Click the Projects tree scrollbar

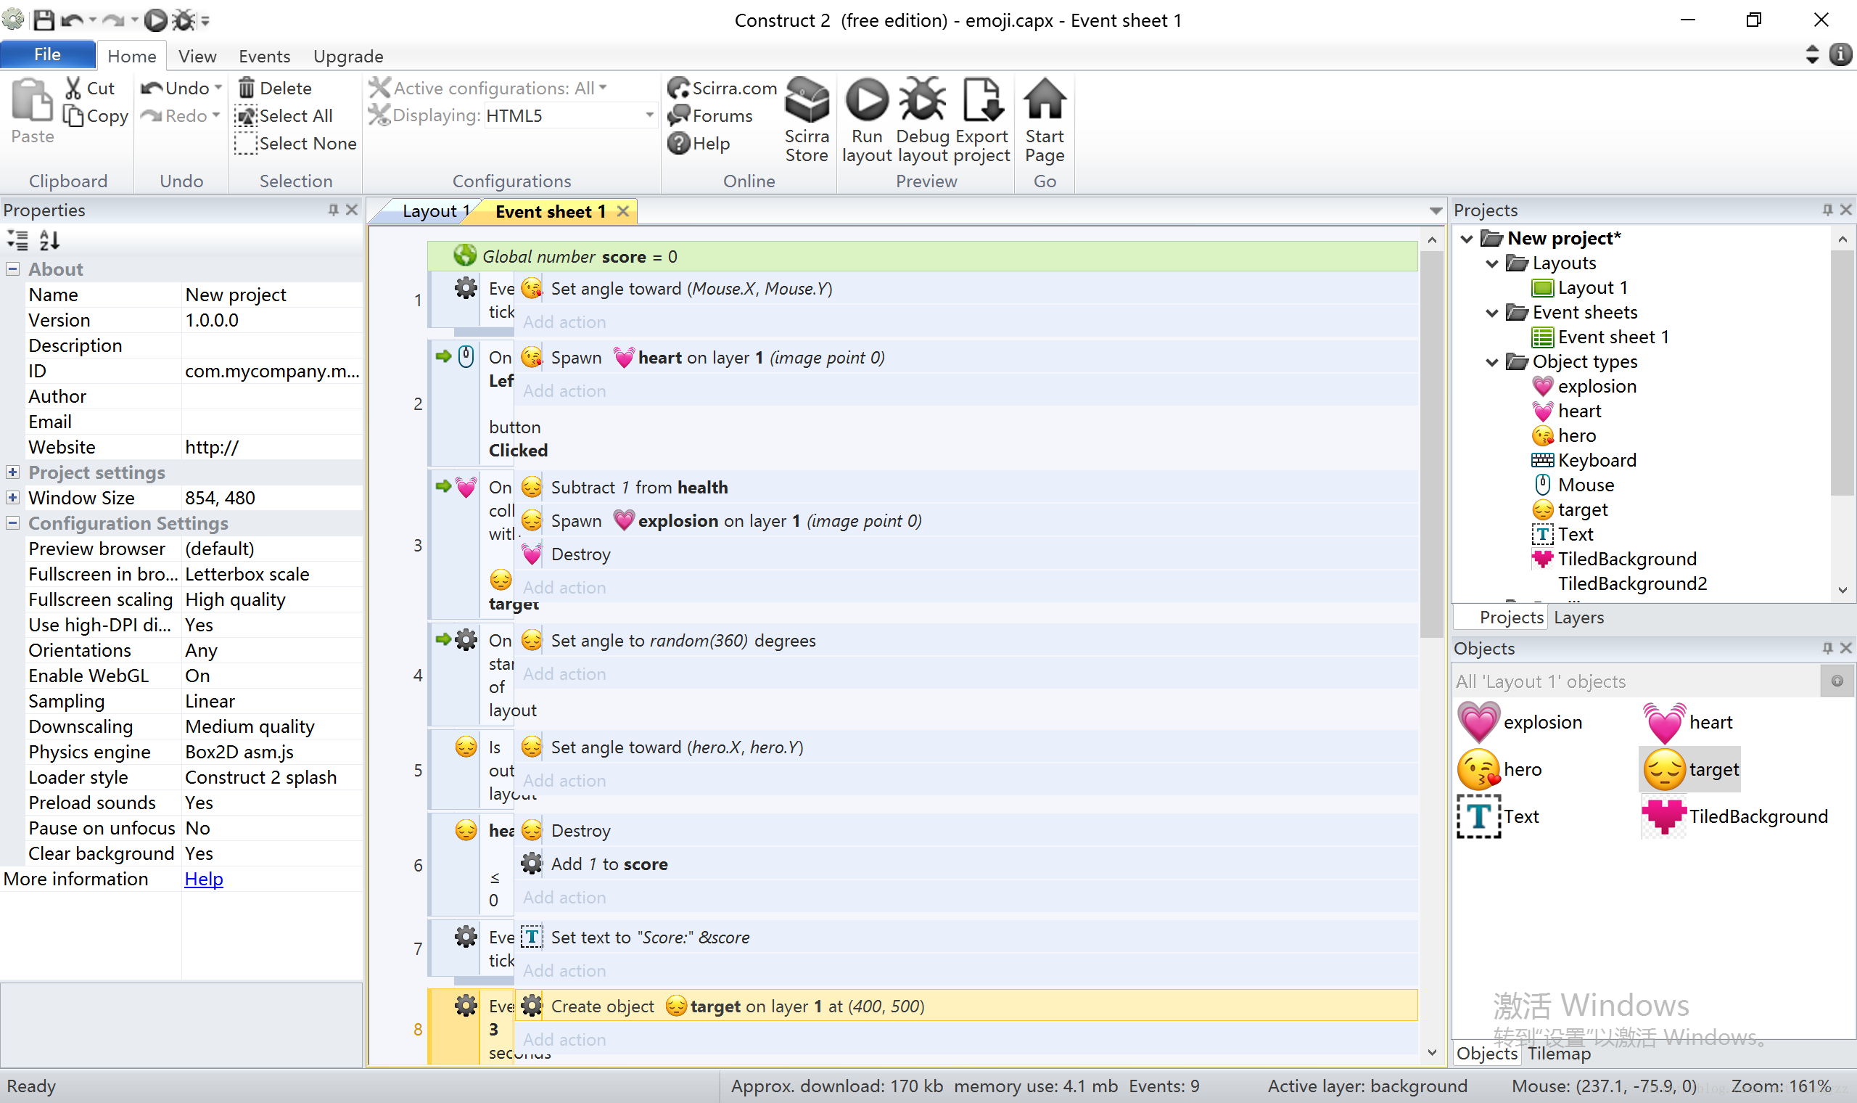[x=1843, y=372]
